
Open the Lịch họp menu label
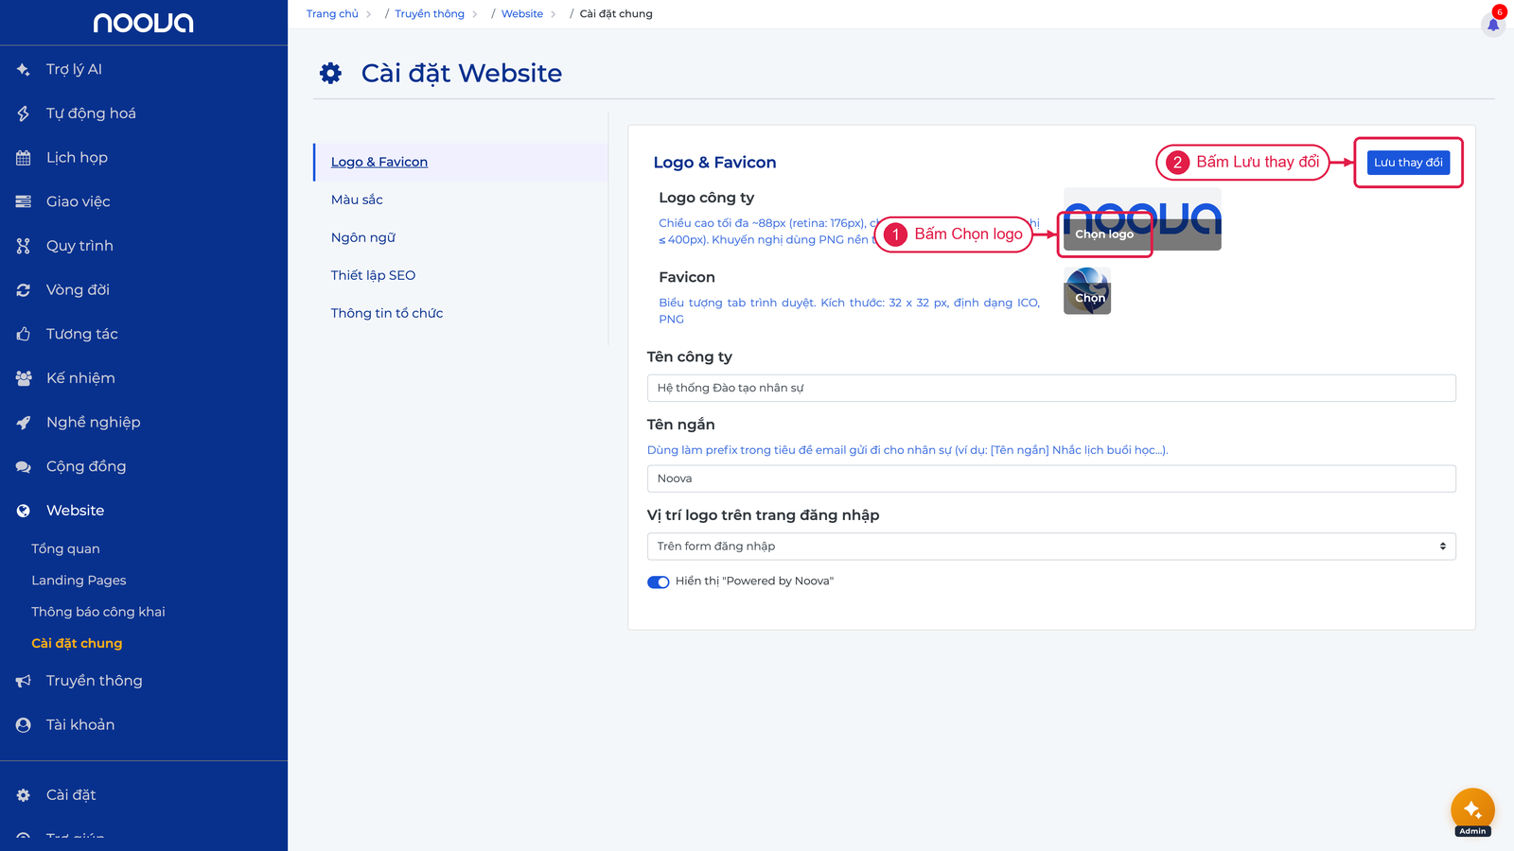pyautogui.click(x=77, y=158)
